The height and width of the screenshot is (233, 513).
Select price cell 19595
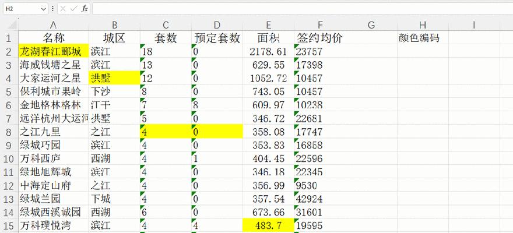click(x=320, y=225)
